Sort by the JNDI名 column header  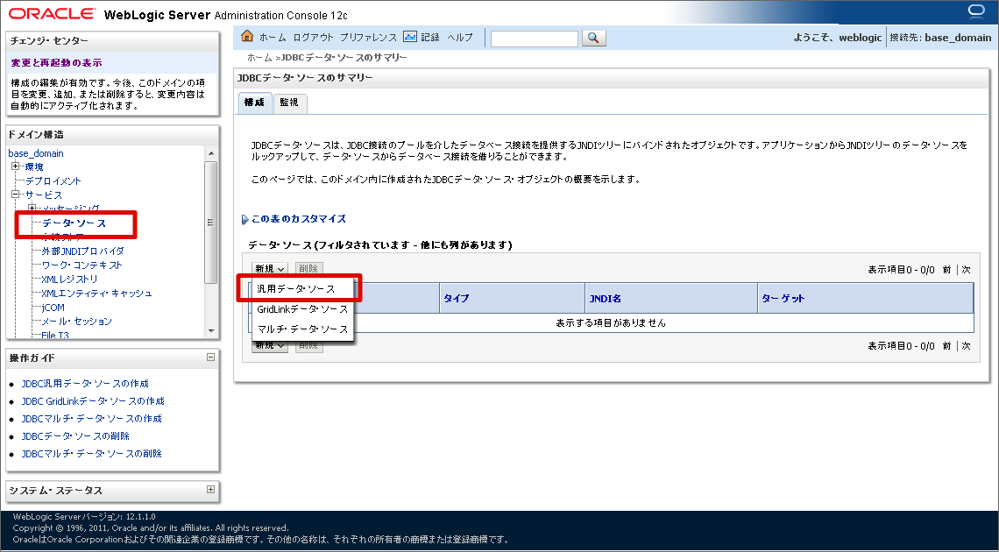(606, 298)
